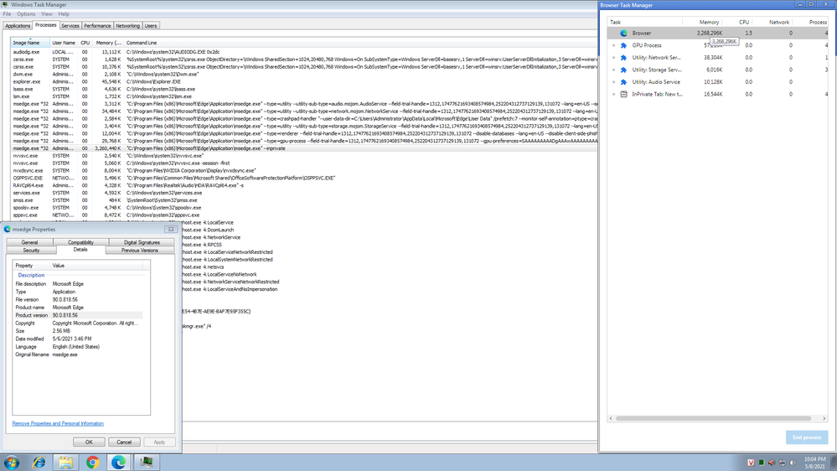The image size is (837, 471).
Task: Select the explorer.exe process row
Action: 304,81
